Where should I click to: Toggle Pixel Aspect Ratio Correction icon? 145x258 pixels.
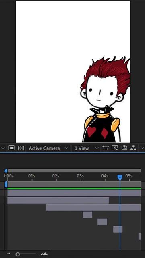pyautogui.click(x=106, y=148)
